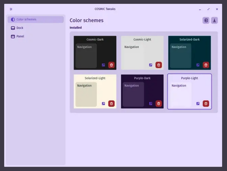Viewport: 227px width, 171px height.
Task: Click the Installed section label
Action: [x=76, y=27]
